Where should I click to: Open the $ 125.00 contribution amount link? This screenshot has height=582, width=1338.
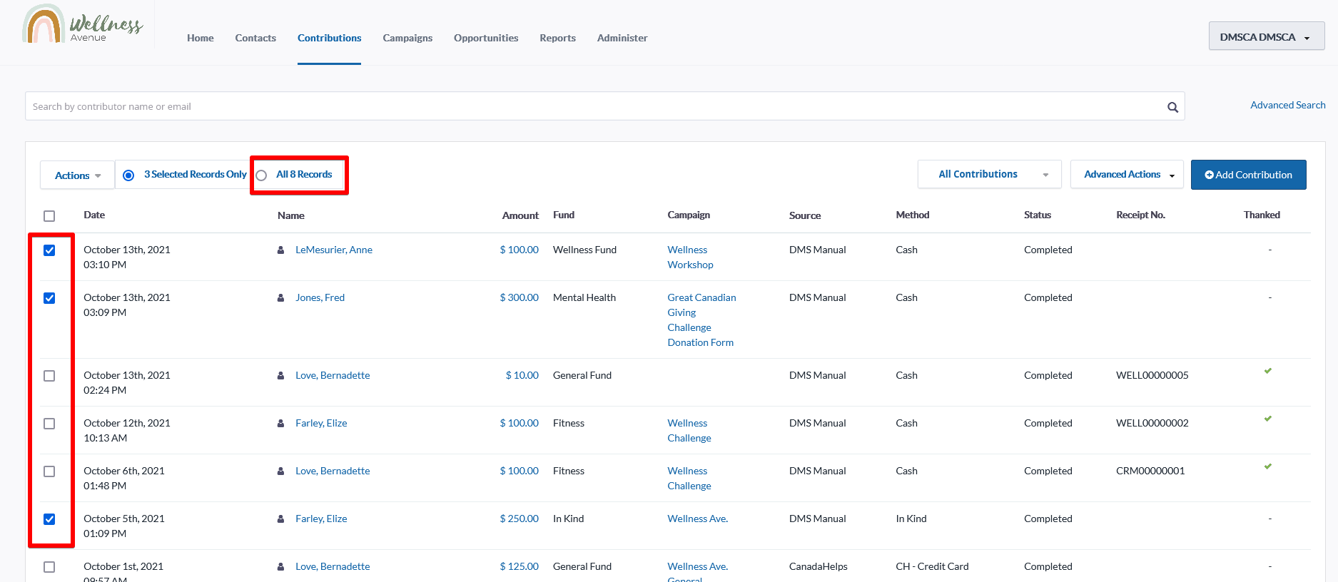[520, 566]
